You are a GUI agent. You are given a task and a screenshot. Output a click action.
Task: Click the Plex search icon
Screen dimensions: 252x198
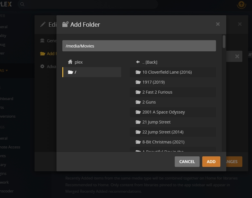pos(22,4)
